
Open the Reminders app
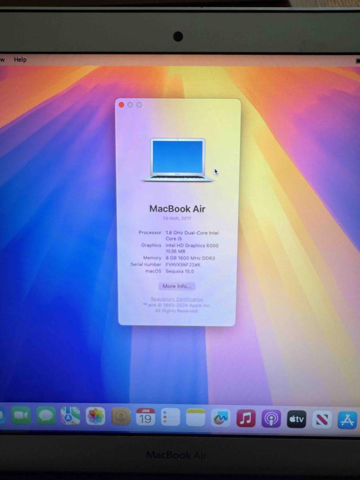click(x=171, y=417)
